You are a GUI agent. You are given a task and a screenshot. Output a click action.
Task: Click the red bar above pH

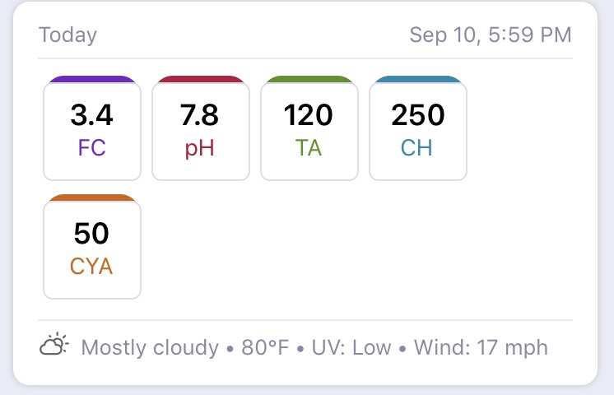tap(201, 79)
